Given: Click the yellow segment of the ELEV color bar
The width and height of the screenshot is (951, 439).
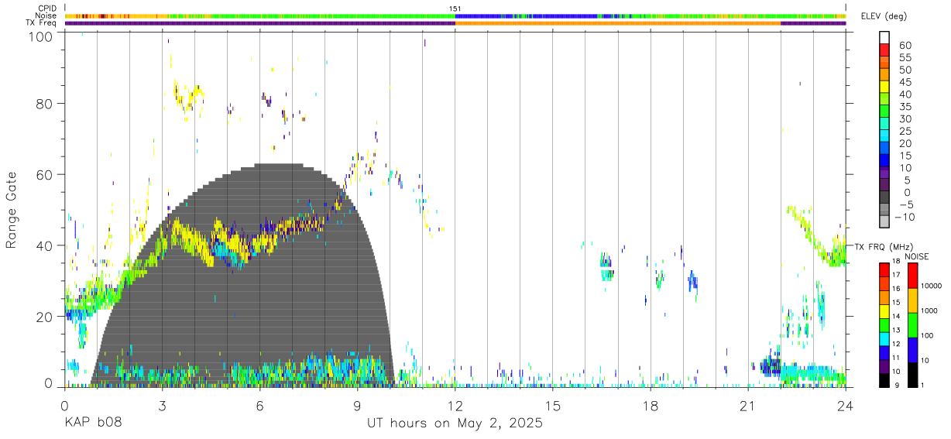Looking at the screenshot, I should pyautogui.click(x=884, y=87).
